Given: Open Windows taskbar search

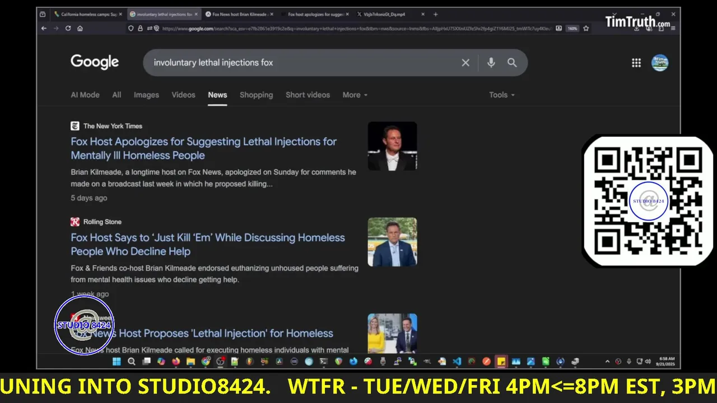Looking at the screenshot, I should point(132,362).
